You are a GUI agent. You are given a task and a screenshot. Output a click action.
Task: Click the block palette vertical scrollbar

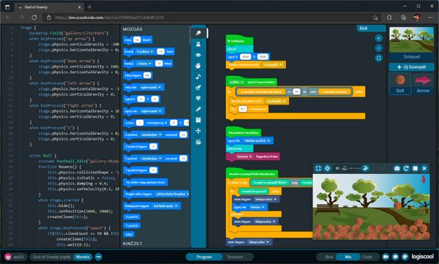tap(190, 36)
